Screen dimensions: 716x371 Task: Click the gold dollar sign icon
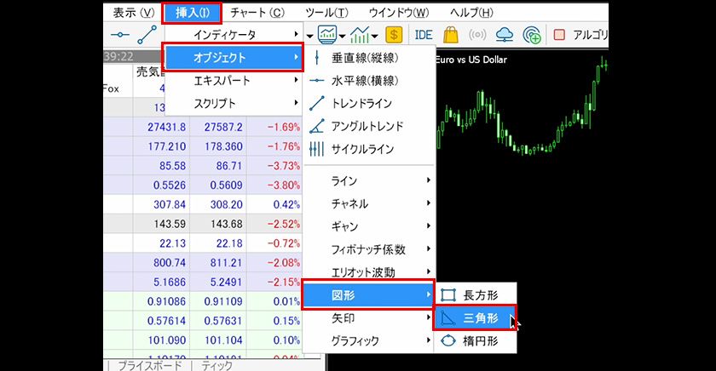click(x=394, y=35)
